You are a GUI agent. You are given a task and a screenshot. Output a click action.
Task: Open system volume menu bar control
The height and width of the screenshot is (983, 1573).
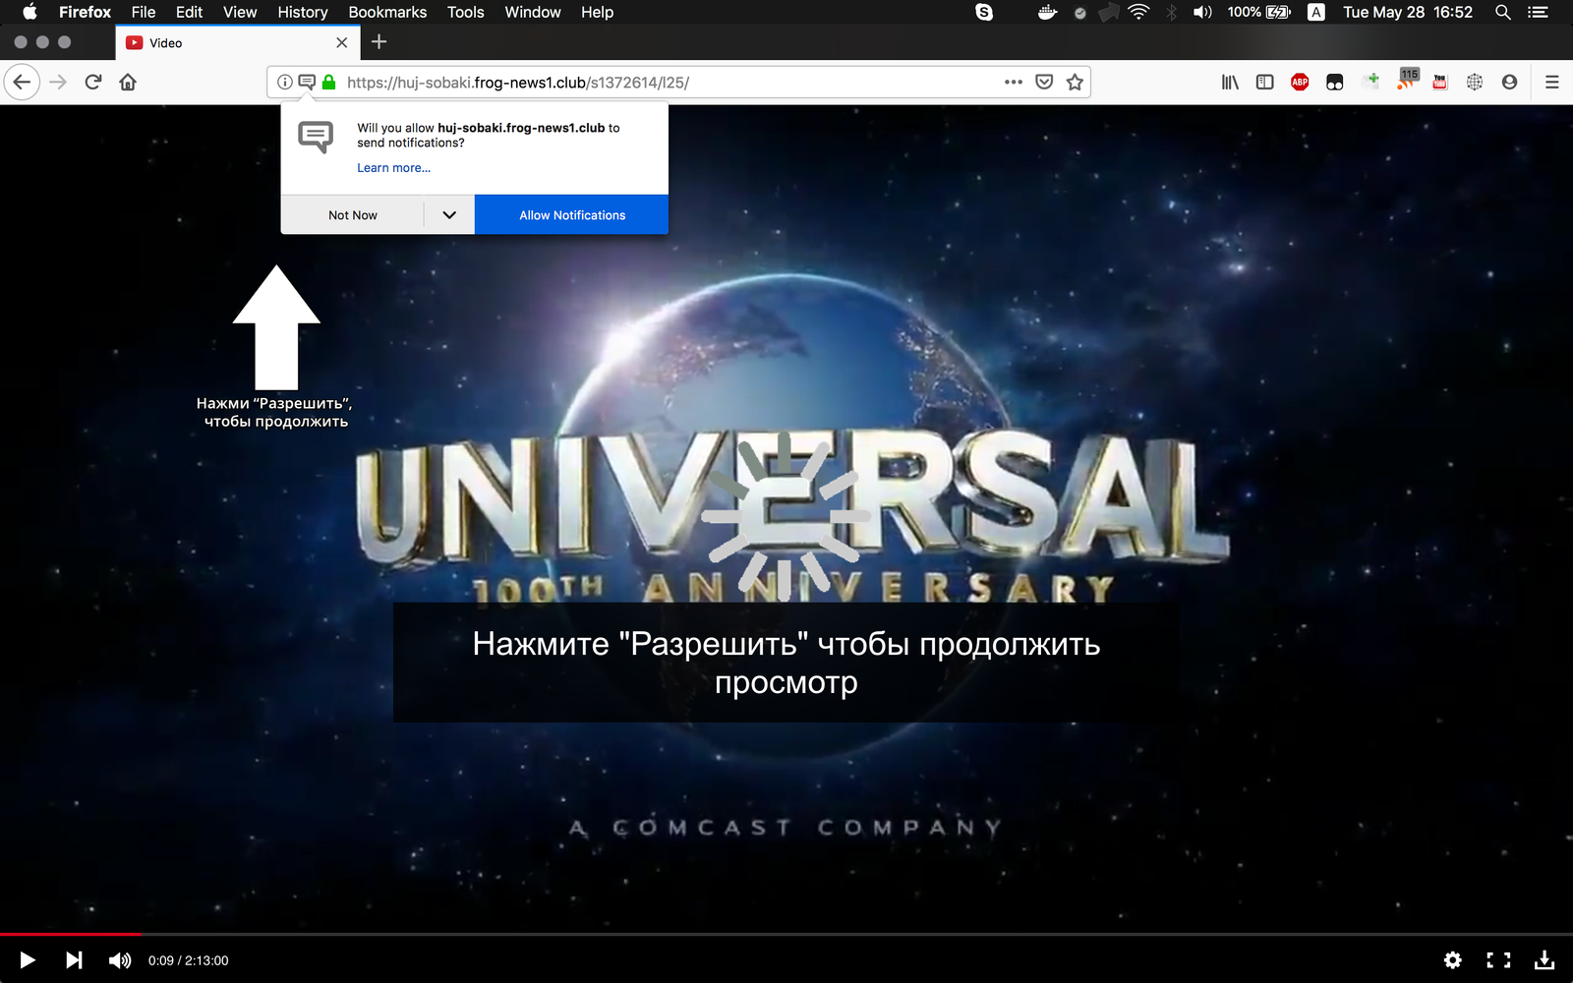pos(1202,12)
